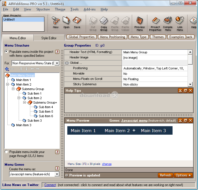The width and height of the screenshot is (198, 190).
Task: Open the Options popup in preview bar
Action: pos(183,175)
